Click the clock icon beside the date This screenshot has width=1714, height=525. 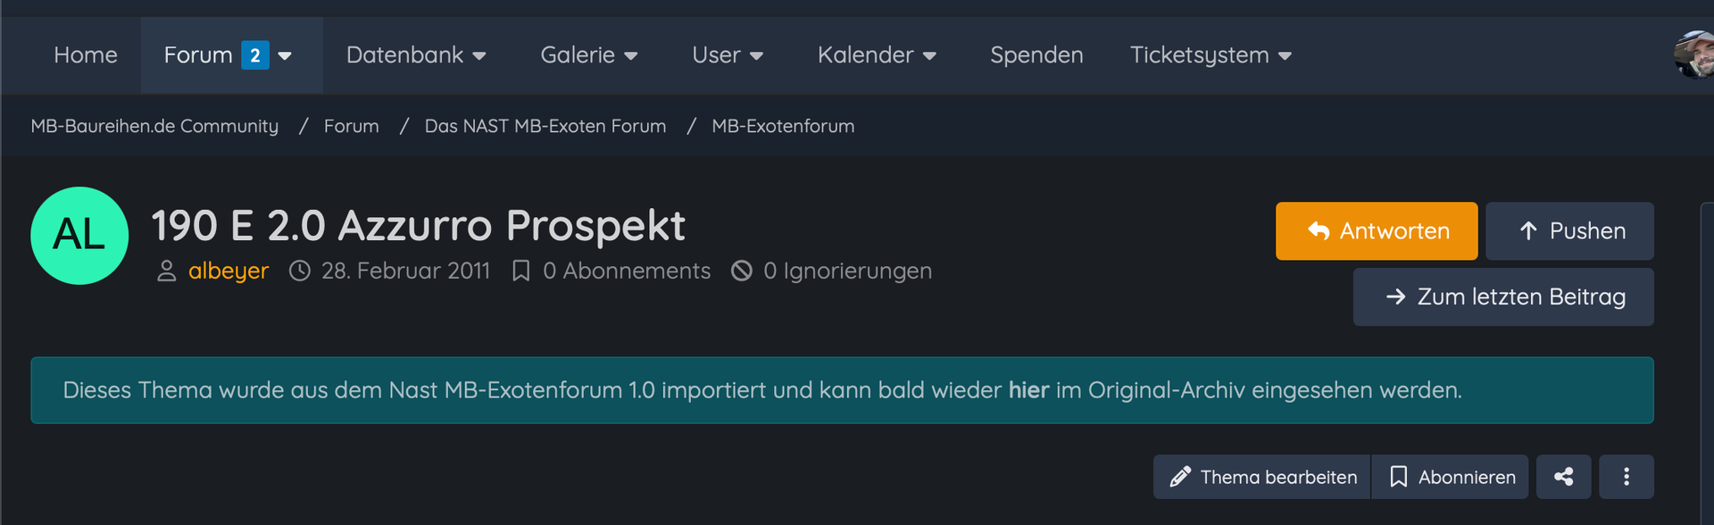click(x=300, y=271)
